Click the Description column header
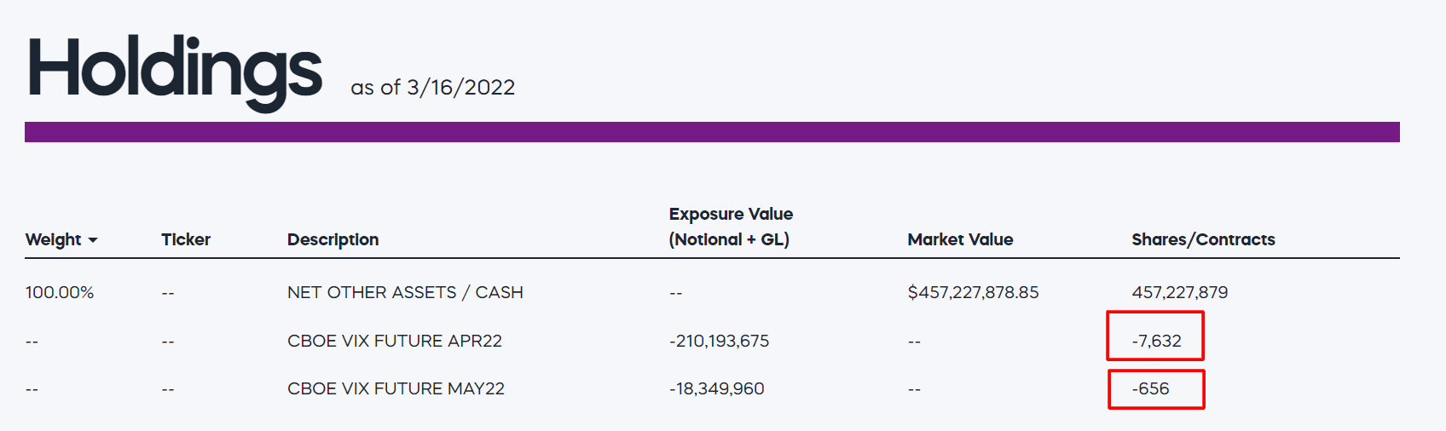Image resolution: width=1446 pixels, height=431 pixels. pyautogui.click(x=333, y=239)
